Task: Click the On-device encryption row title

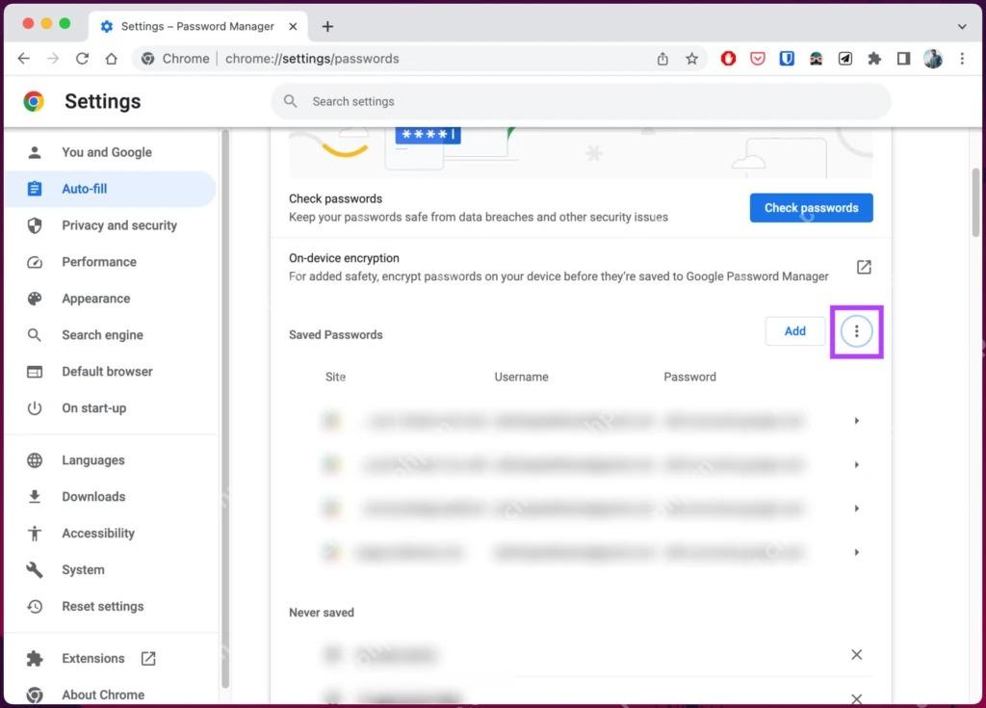Action: point(344,258)
